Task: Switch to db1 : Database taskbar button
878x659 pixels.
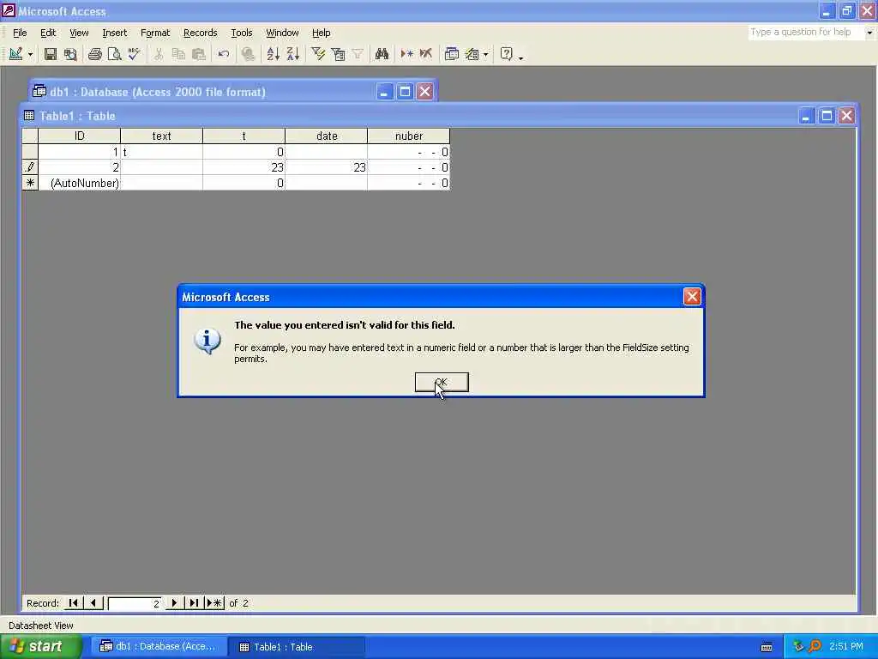Action: point(159,647)
